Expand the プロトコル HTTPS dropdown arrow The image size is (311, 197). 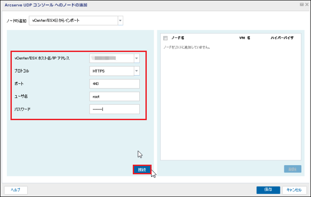click(136, 71)
